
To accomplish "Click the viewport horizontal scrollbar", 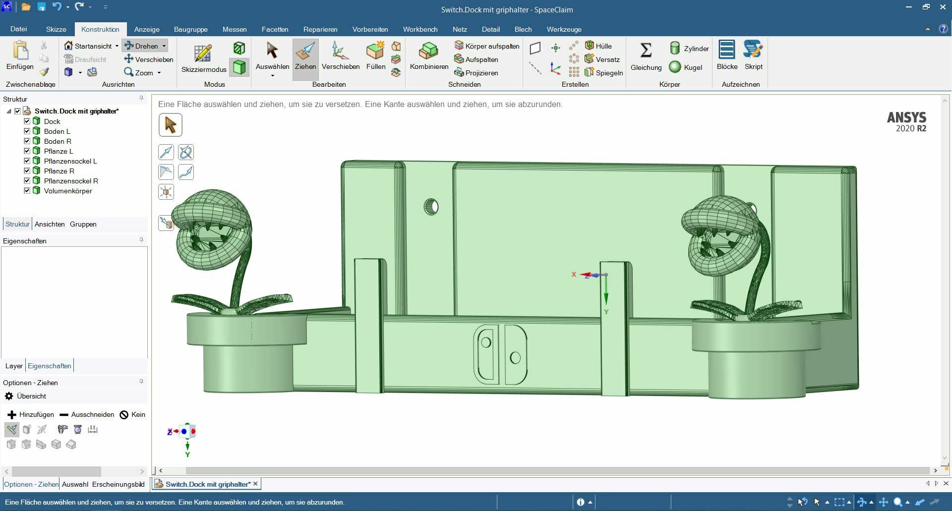I will [545, 470].
